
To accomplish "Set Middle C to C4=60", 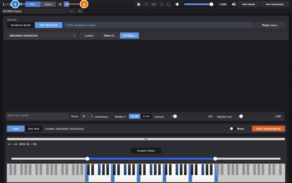I will pos(146,116).
